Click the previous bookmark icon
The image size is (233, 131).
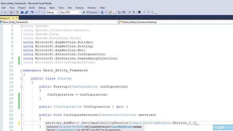pos(144,12)
